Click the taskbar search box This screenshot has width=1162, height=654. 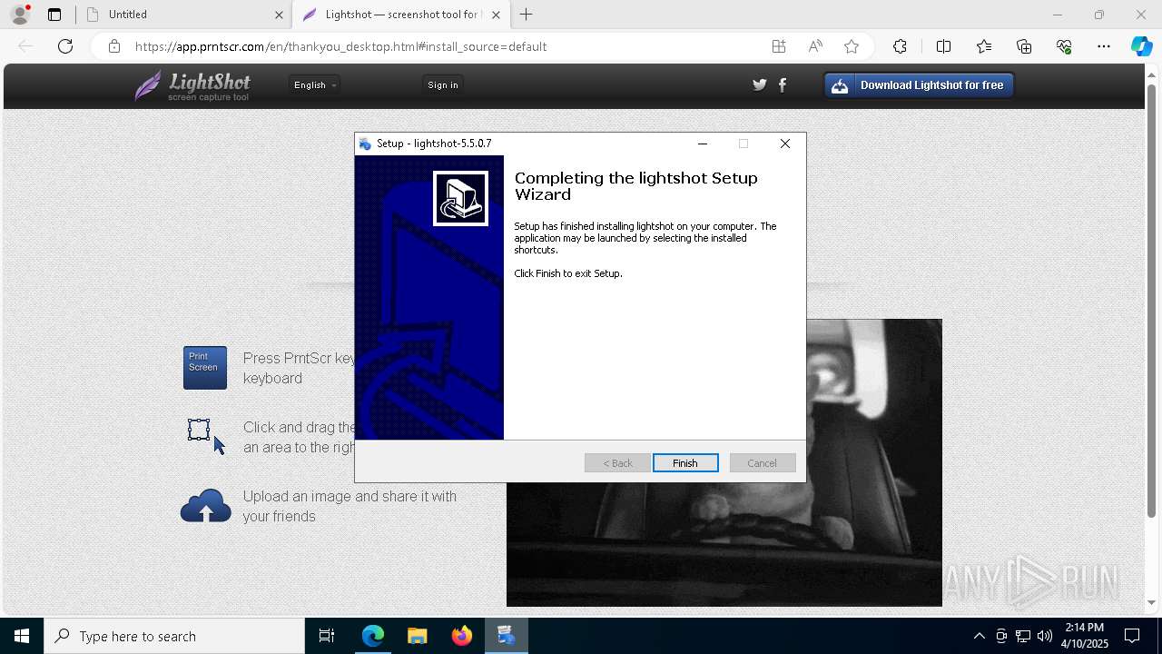[174, 636]
